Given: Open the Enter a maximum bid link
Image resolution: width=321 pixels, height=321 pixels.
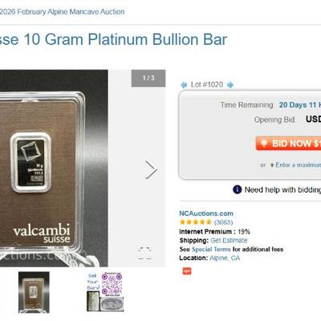Looking at the screenshot, I should point(299,165).
